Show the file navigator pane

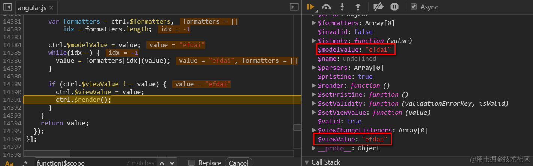coord(8,7)
